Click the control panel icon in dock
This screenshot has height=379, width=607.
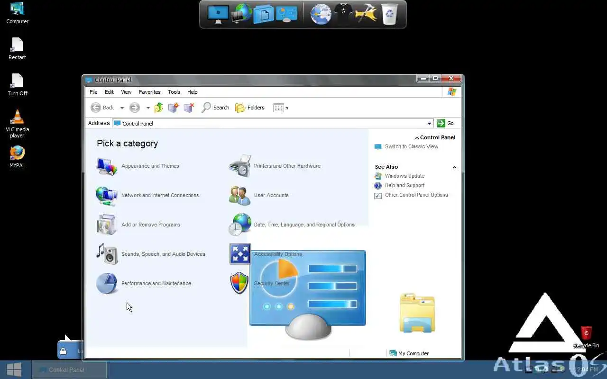coord(286,14)
